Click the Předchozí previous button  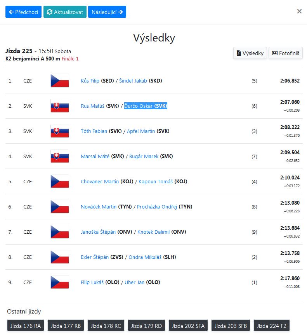tap(23, 12)
